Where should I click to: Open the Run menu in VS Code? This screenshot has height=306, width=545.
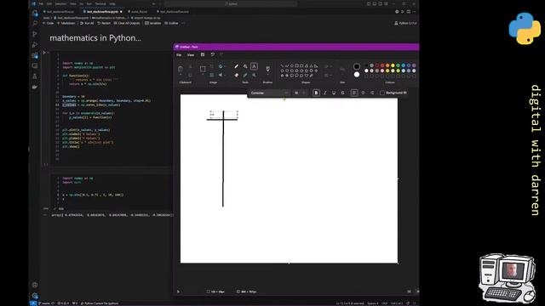point(89,3)
